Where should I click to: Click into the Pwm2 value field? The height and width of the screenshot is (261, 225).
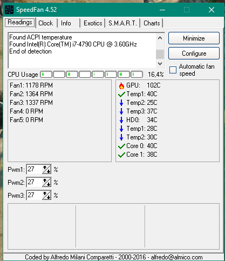pos(35,182)
